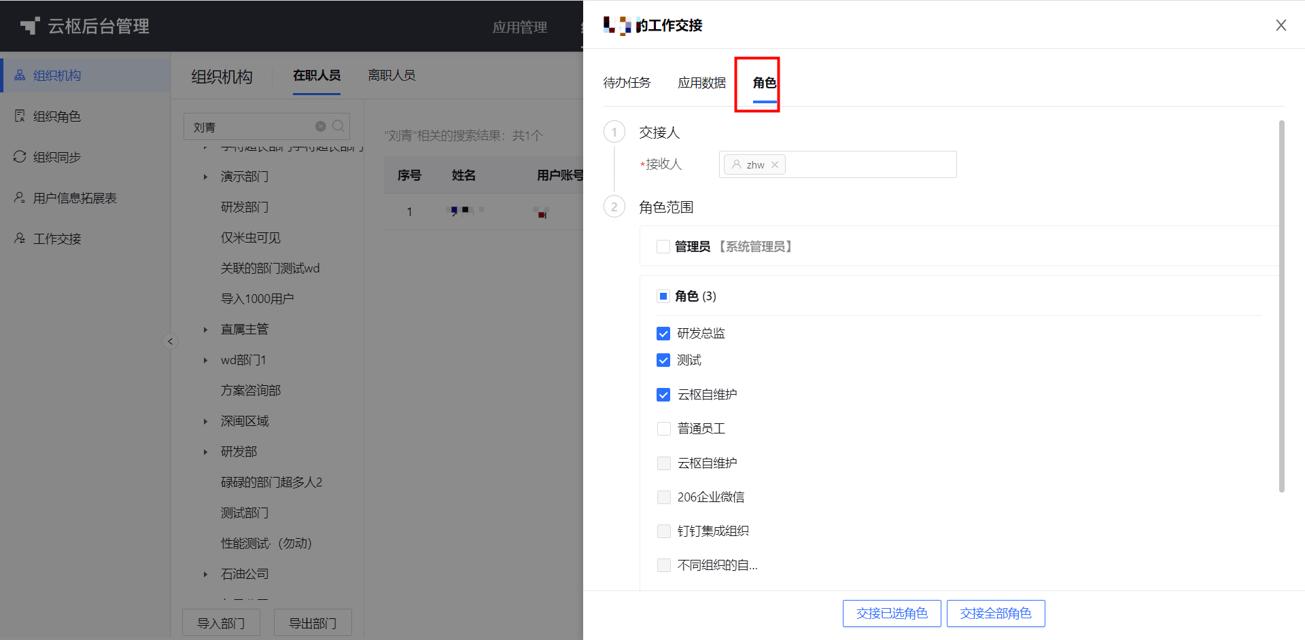Uncheck the 测试 role
The height and width of the screenshot is (640, 1305).
click(663, 360)
